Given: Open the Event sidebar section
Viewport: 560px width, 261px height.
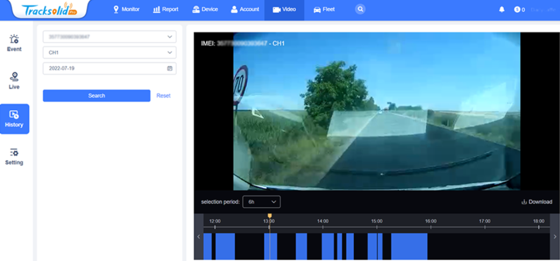Looking at the screenshot, I should pyautogui.click(x=14, y=43).
